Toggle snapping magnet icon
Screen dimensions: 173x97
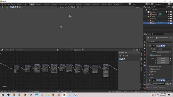point(72,7)
